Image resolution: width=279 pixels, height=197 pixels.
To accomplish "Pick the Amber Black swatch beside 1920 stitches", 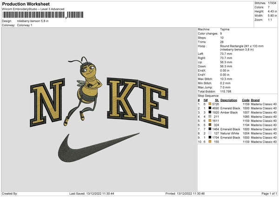I will 210,112.
